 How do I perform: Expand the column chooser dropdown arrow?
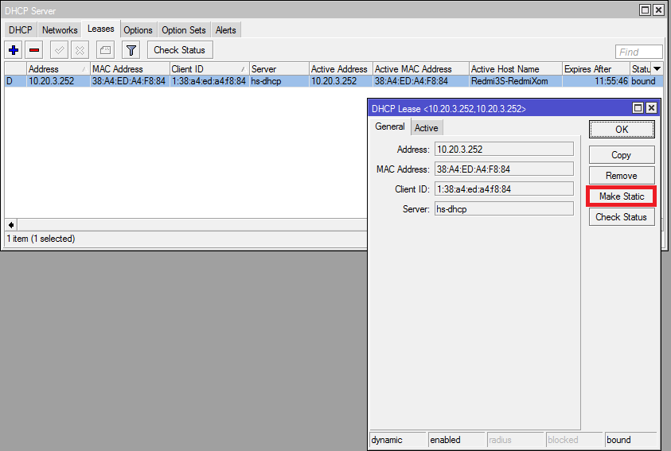click(657, 69)
